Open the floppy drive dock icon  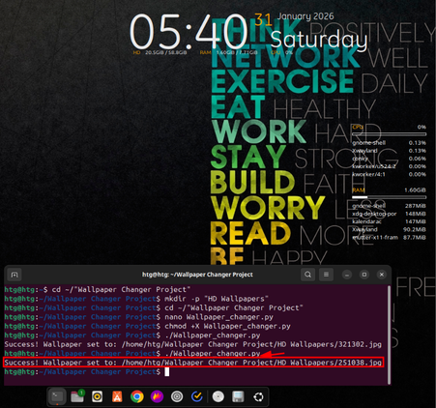[x=238, y=396]
